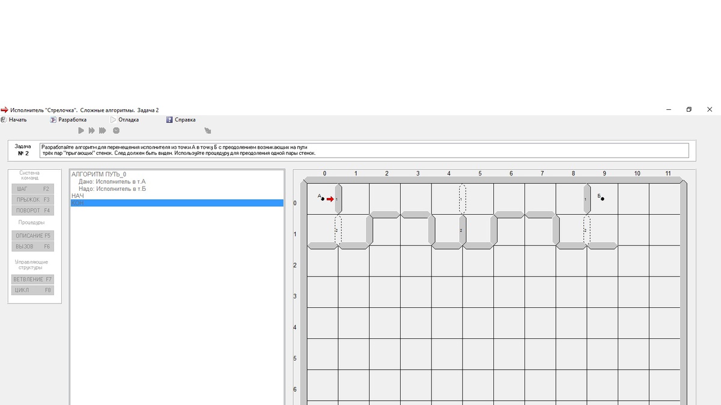
Task: Open the Начать menu
Action: click(14, 119)
